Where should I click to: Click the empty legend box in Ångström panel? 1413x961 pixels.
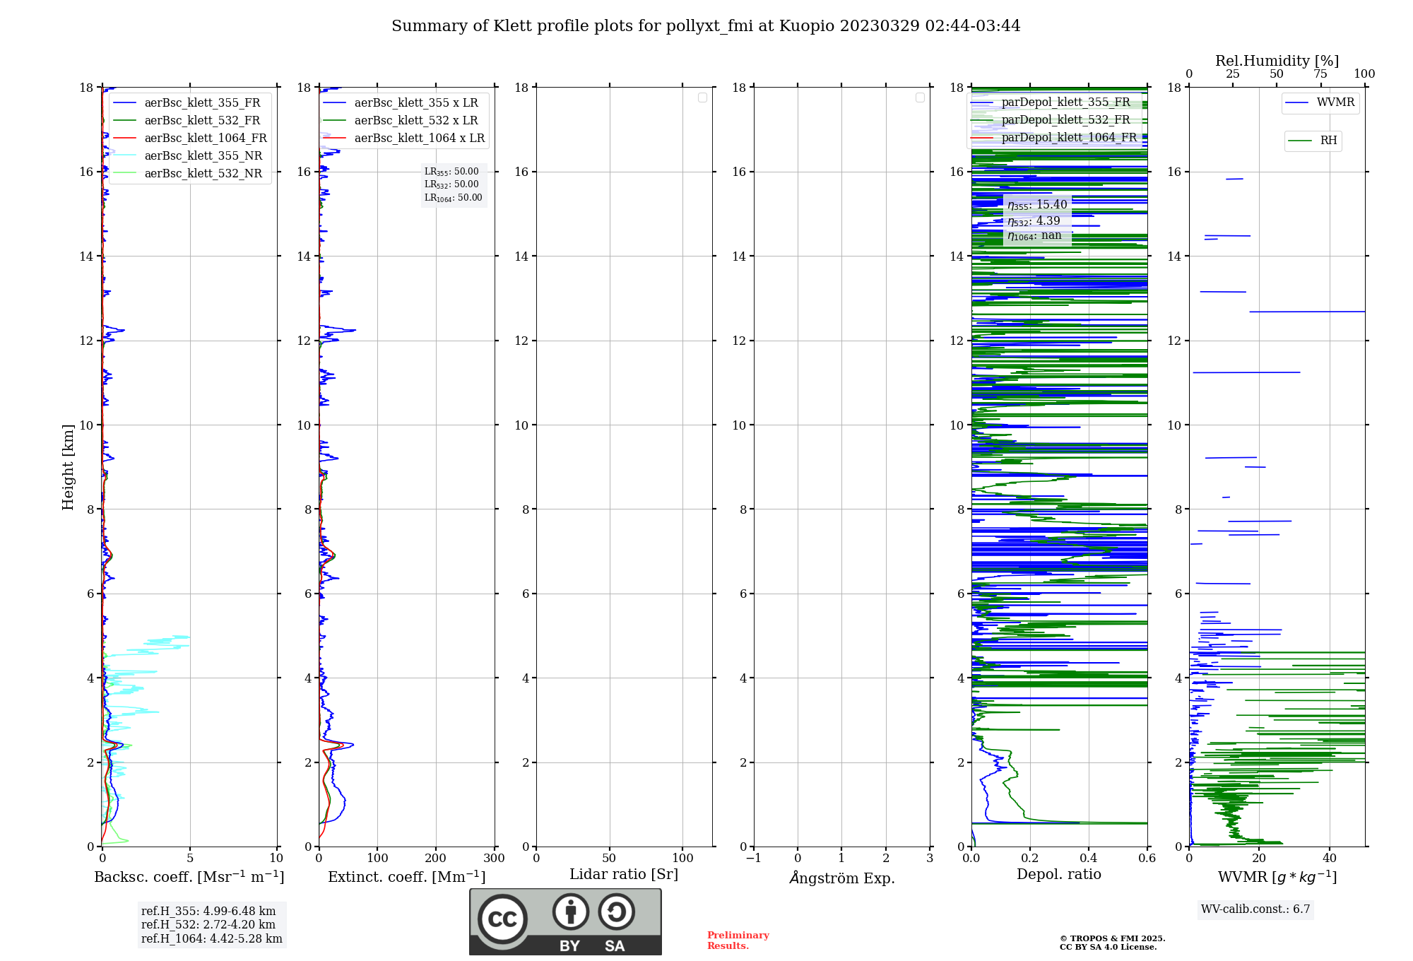[920, 98]
